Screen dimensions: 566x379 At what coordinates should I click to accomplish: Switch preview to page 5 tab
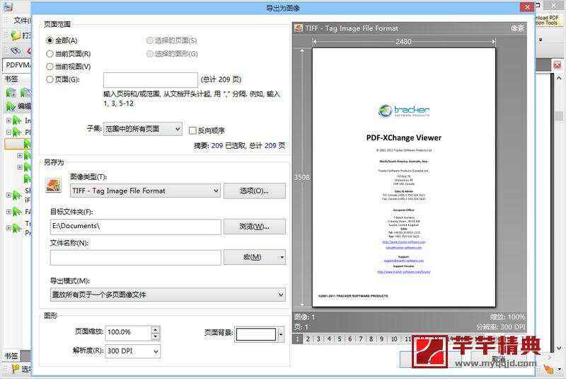point(340,339)
